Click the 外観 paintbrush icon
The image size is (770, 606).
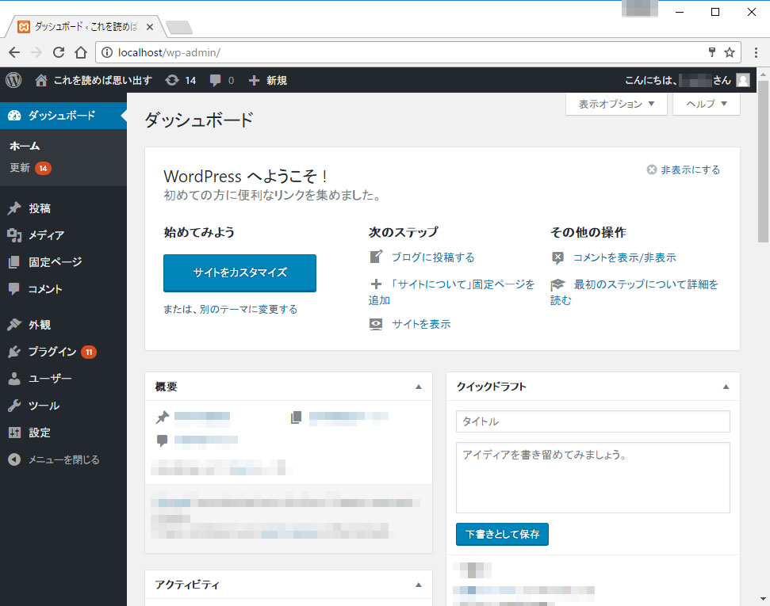tap(14, 324)
